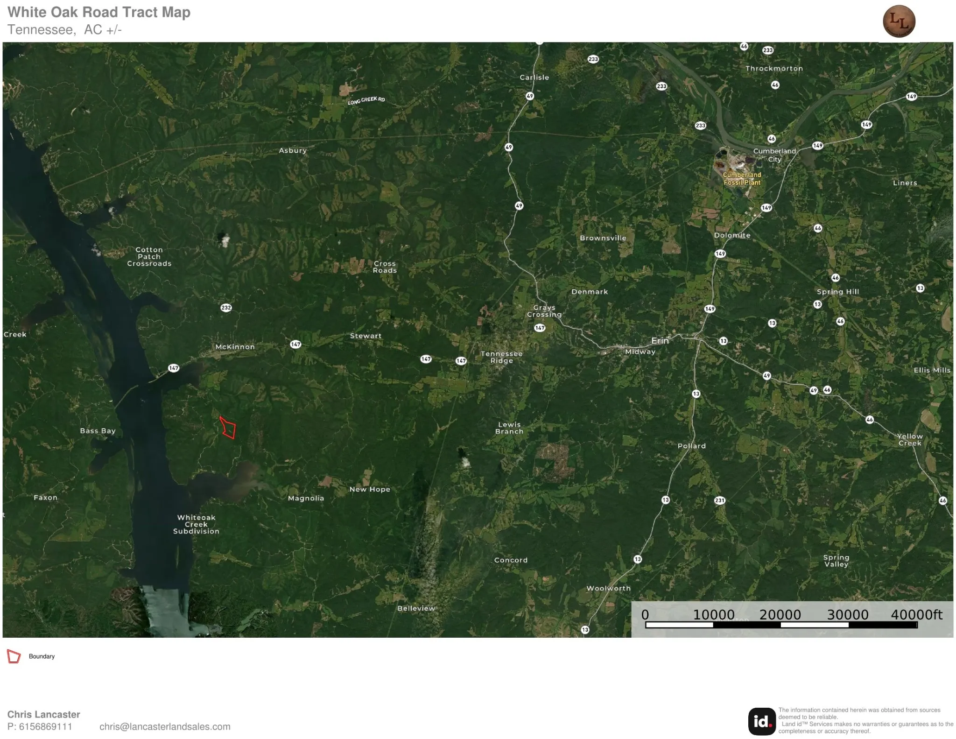Click the Boundary legend text
Viewport: 956px width, 739px height.
[42, 656]
